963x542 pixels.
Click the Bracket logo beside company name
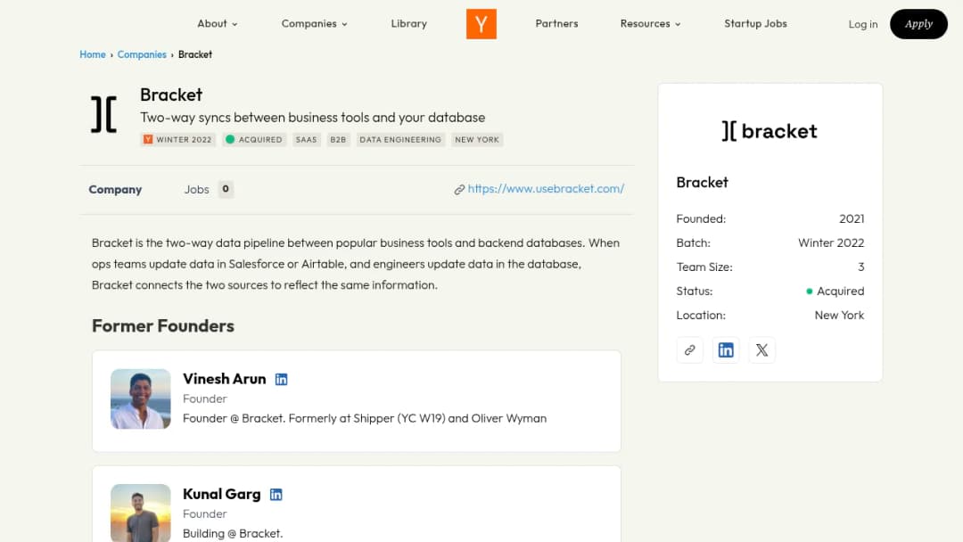point(103,114)
